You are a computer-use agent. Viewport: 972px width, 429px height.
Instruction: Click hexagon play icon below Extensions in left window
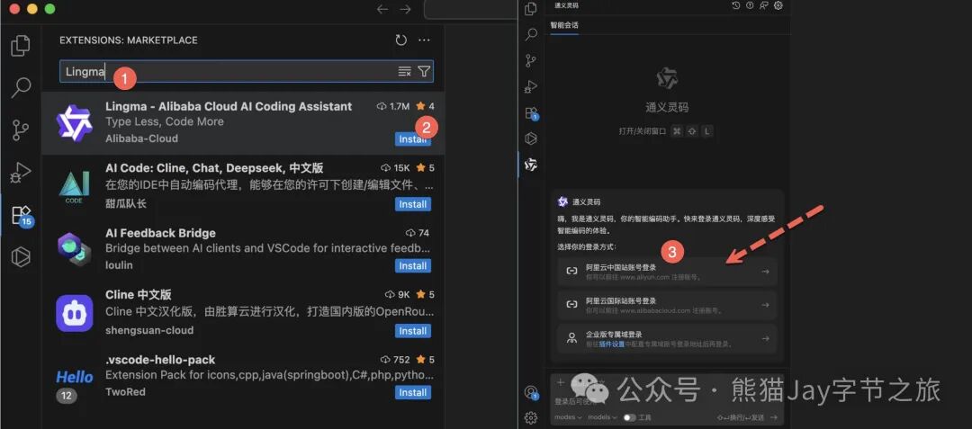point(21,256)
